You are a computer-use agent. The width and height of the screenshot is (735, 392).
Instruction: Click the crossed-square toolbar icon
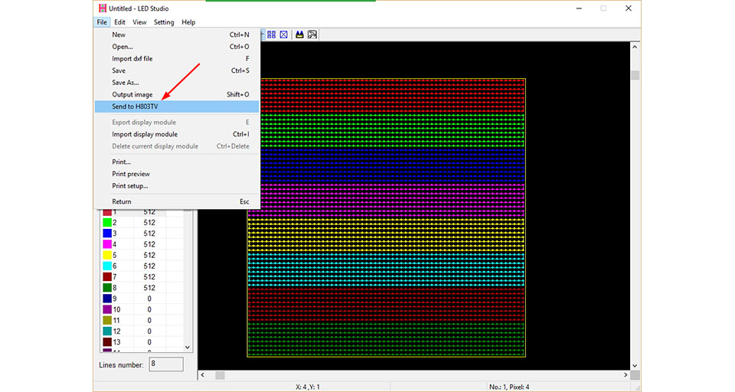tap(283, 34)
